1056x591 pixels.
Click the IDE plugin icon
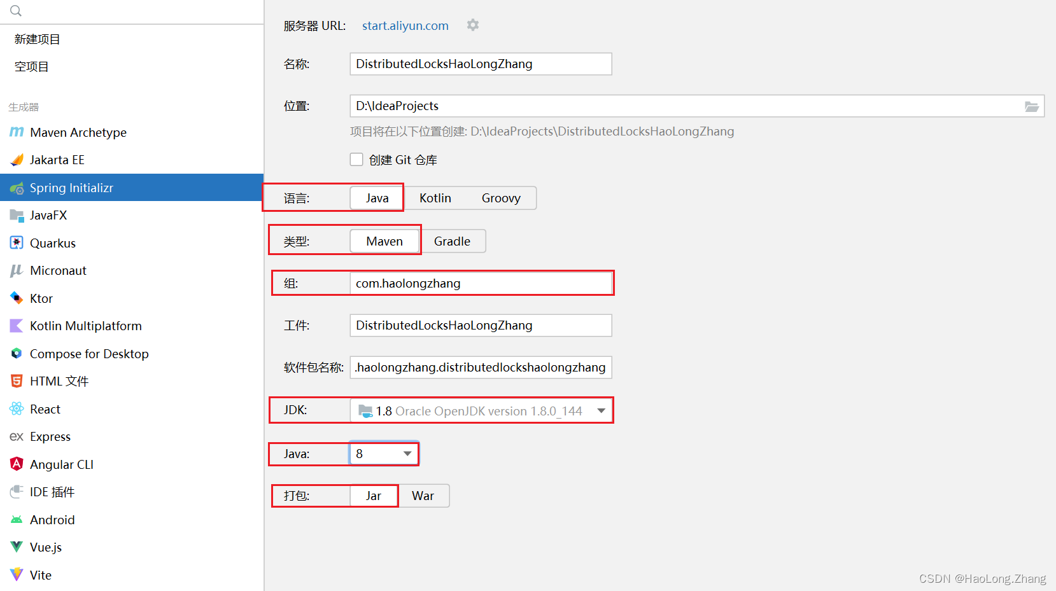17,492
